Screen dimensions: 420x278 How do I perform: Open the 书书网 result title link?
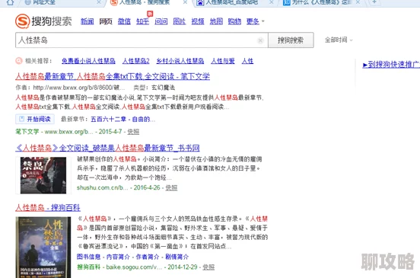(x=107, y=148)
